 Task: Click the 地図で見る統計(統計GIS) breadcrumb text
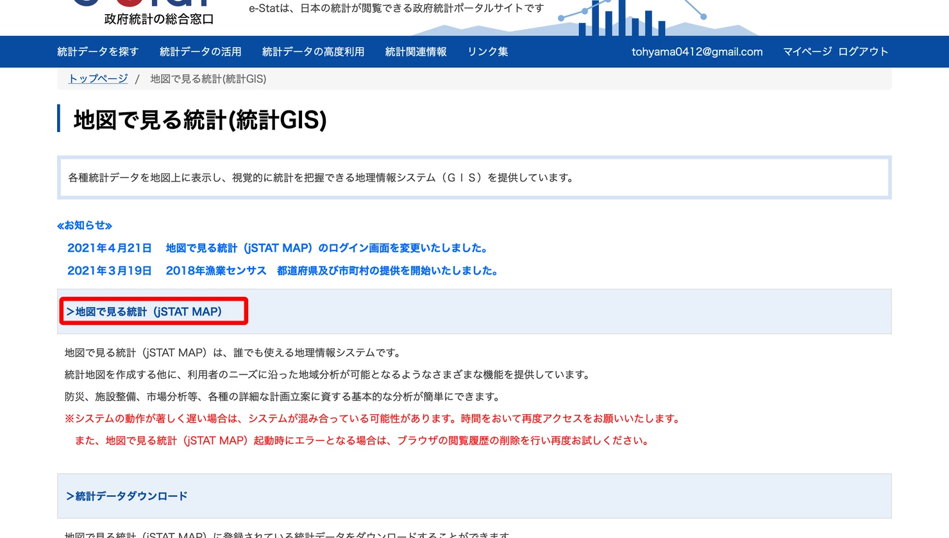tap(208, 79)
